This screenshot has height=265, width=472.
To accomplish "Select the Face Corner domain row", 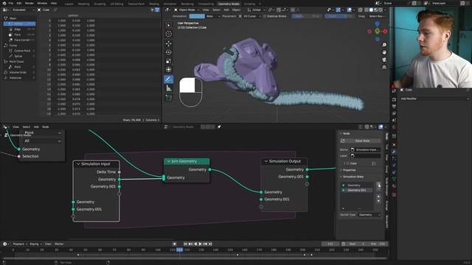I will point(20,40).
